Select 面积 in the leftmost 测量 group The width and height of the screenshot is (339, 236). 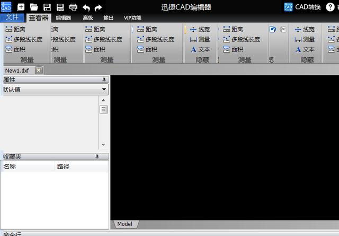tap(15, 49)
